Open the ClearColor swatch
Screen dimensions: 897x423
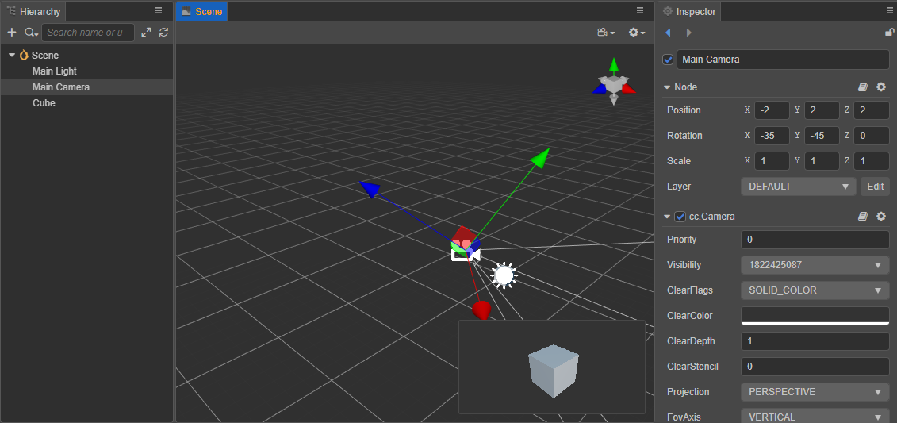815,315
